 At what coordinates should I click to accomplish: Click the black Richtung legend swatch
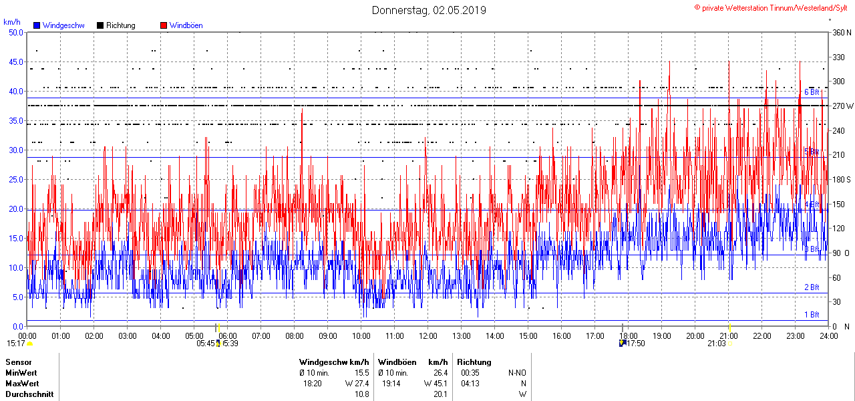click(x=100, y=25)
